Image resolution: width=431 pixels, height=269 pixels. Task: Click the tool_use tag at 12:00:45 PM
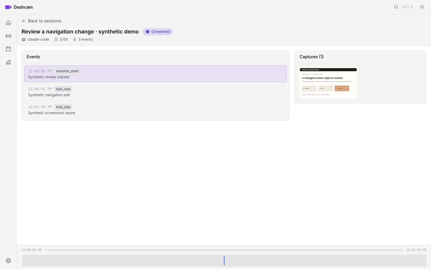63,89
